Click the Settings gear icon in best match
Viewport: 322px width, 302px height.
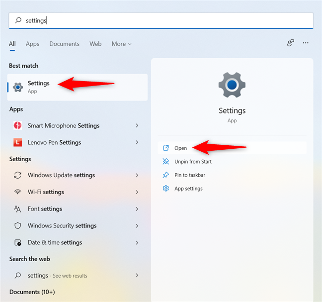(18, 87)
